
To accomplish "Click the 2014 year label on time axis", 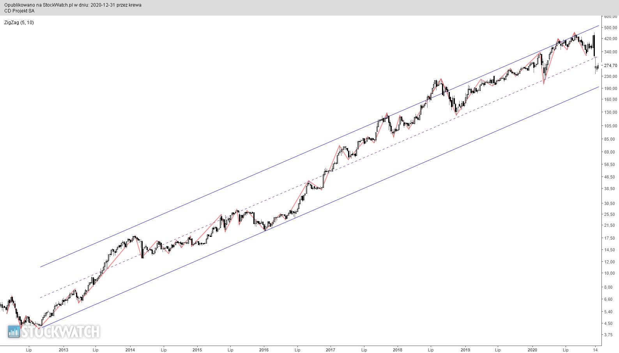I will click(130, 350).
